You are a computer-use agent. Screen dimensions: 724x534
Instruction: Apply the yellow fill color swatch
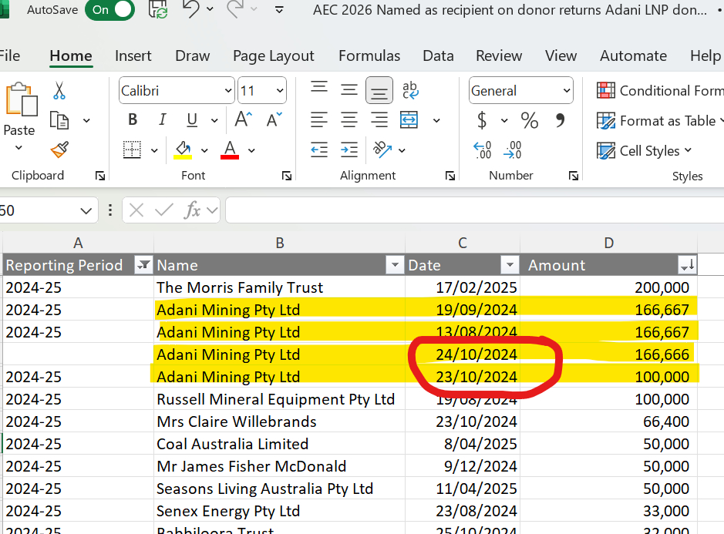coord(184,149)
